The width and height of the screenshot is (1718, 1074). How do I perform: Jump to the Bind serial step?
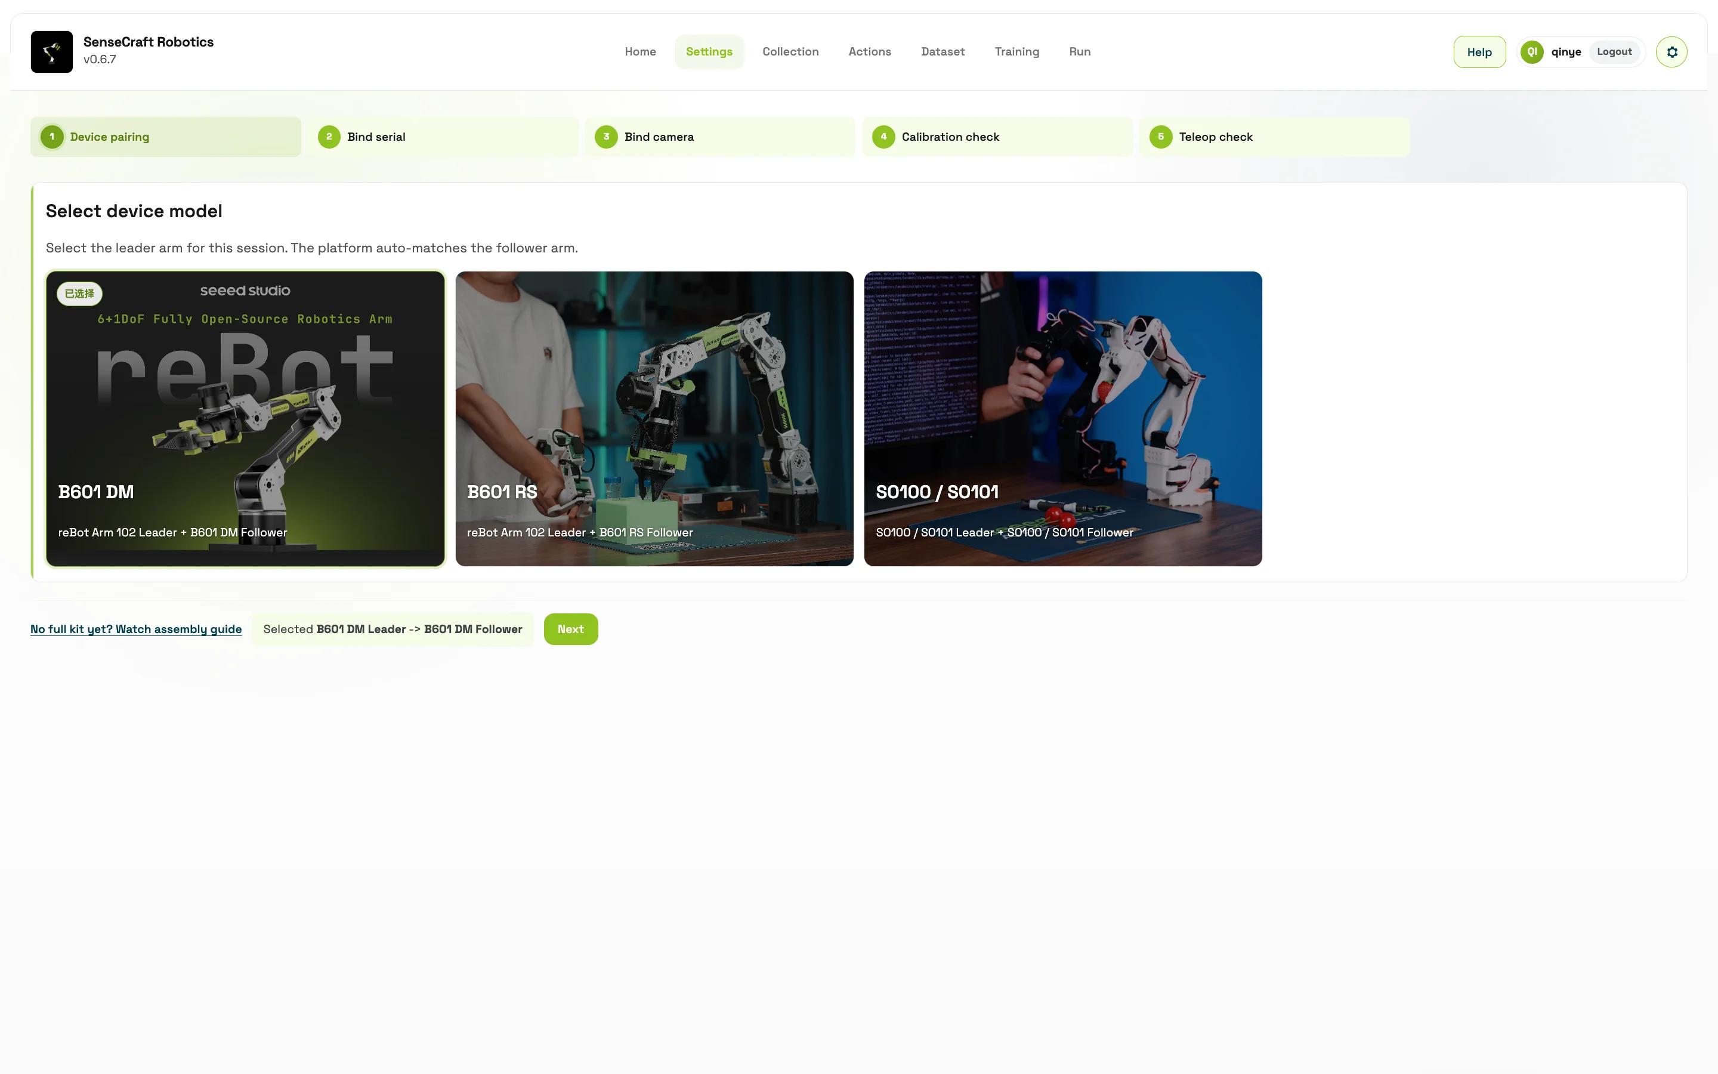pos(443,137)
